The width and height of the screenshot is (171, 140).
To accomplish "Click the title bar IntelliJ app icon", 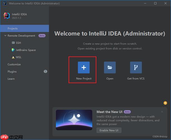I will pyautogui.click(x=4, y=3).
